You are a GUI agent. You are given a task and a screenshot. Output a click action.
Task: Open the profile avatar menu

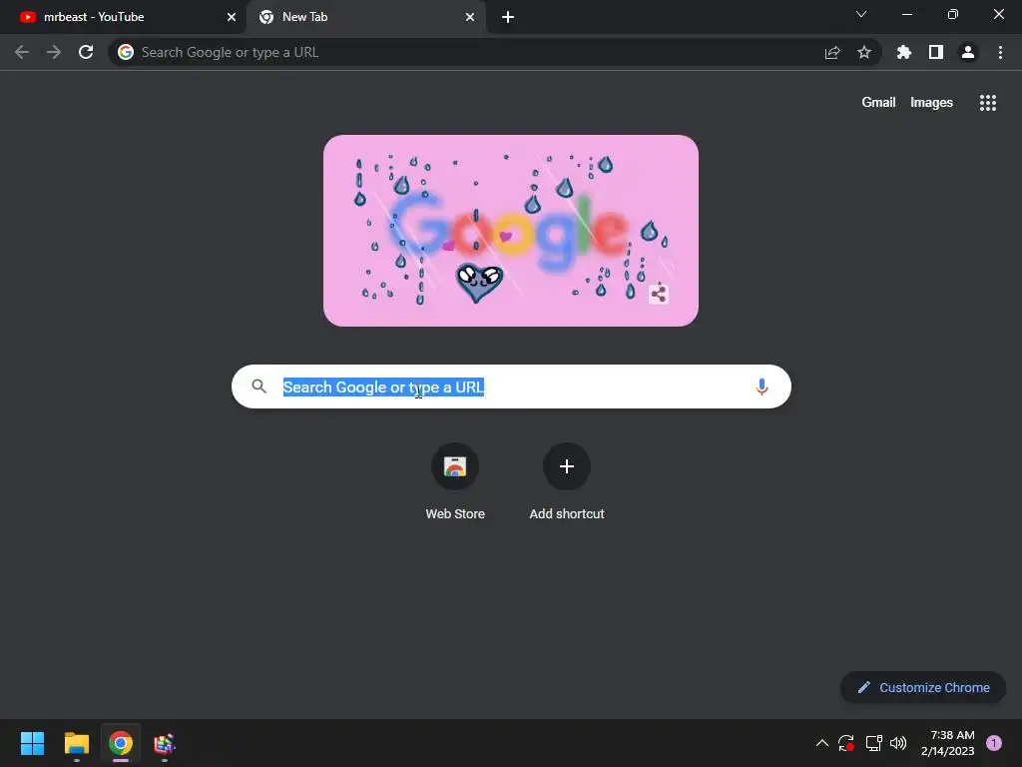point(968,52)
